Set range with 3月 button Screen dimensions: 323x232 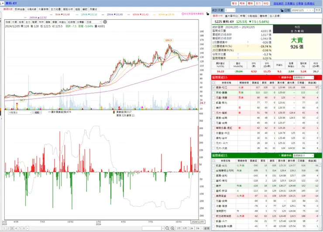click(x=179, y=229)
